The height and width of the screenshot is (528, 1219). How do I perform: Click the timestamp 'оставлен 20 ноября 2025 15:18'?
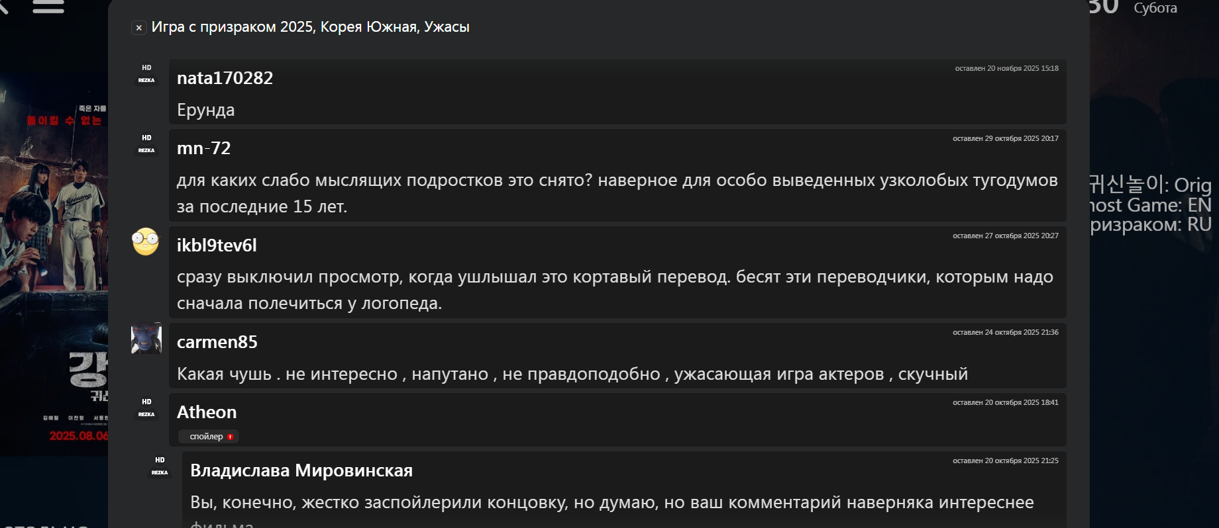(1006, 69)
